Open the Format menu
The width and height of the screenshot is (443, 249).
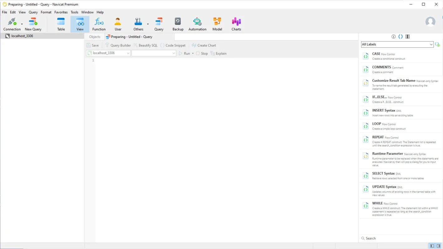[x=46, y=12]
